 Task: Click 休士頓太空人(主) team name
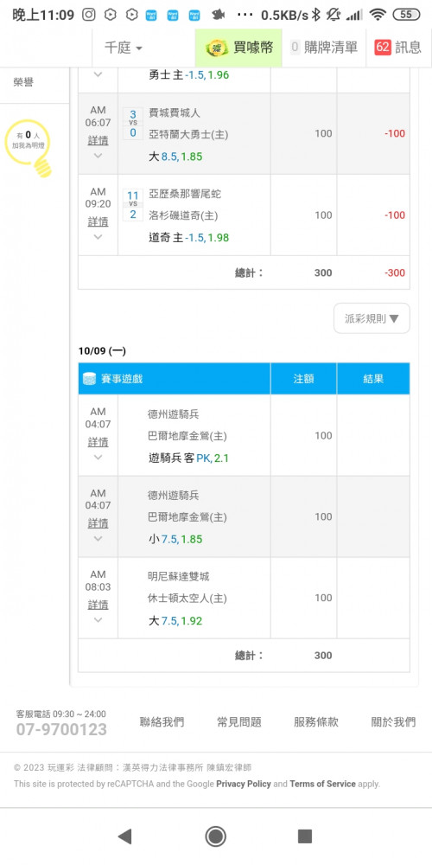pos(187,599)
